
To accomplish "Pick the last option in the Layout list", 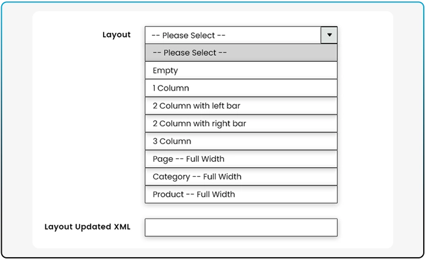I will click(x=241, y=194).
